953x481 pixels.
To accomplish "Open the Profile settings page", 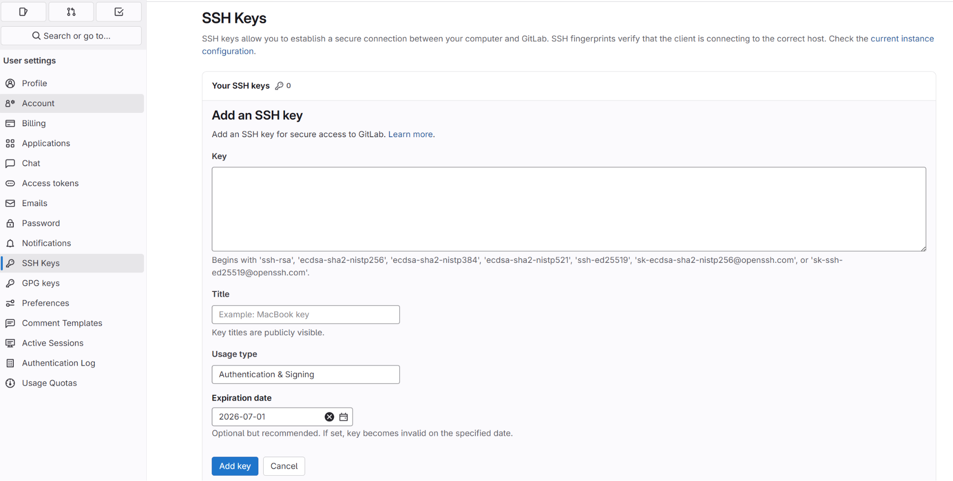I will point(72,83).
